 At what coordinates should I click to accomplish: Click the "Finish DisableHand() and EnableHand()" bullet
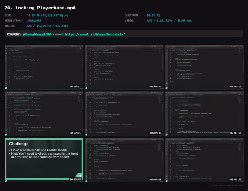coord(39,150)
